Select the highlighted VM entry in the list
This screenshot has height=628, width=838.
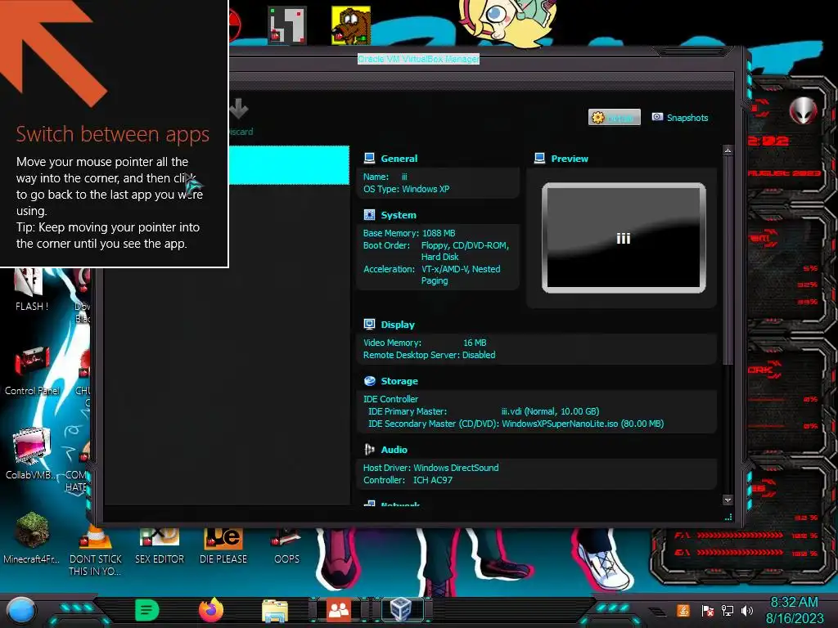(289, 165)
